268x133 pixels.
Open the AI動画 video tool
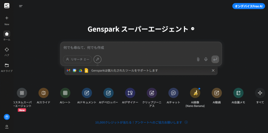tap(217, 93)
